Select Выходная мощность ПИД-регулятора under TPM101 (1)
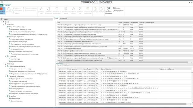The width and height of the screenshot is (193, 108). tap(23, 32)
